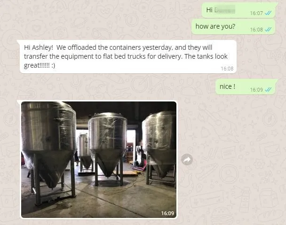Click the forward arrow beside the tank photo
Viewport: 286px width, 225px height.
[187, 160]
